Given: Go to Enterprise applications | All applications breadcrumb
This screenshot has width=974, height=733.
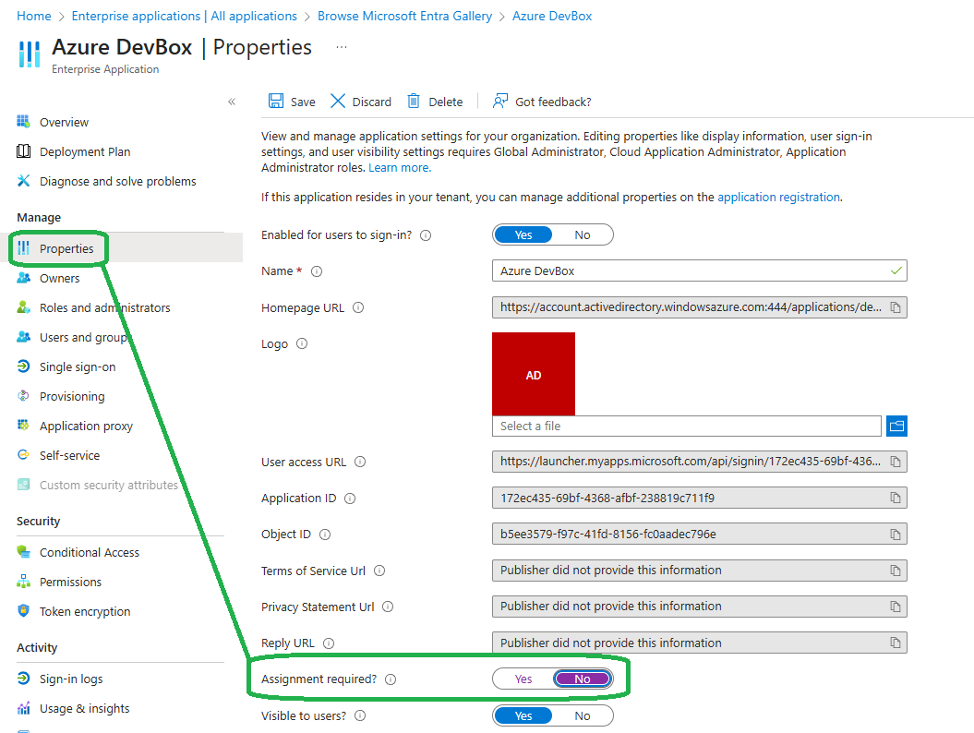Looking at the screenshot, I should tap(185, 16).
